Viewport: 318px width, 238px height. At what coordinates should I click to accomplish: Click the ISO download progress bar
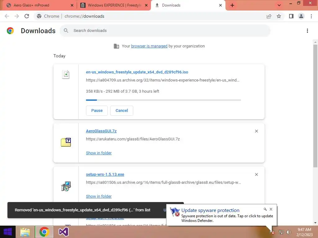click(163, 100)
